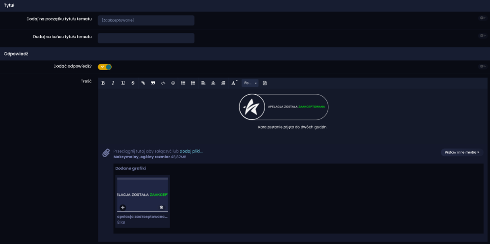Open the font family dropdown
Screen dimensions: 490x244
(250, 83)
